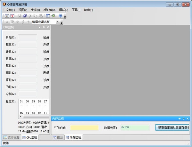The image size is (192, 147).
Task: Click the wrench tools icon in toolbar
Action: tap(53, 16)
